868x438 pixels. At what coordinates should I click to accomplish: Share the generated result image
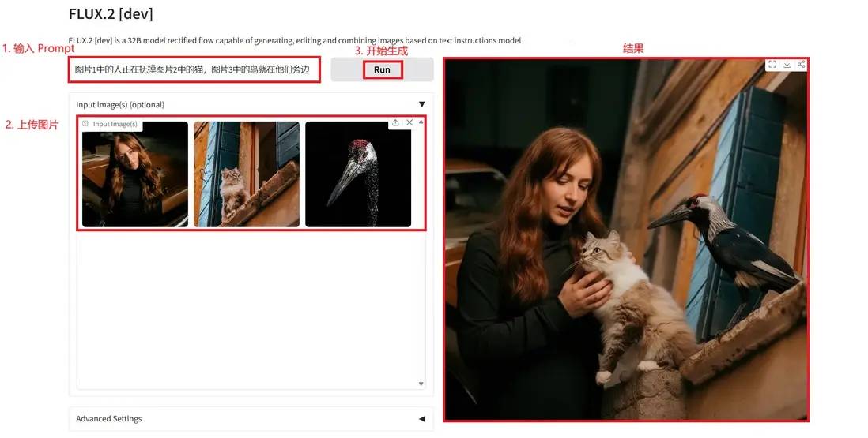click(x=801, y=65)
